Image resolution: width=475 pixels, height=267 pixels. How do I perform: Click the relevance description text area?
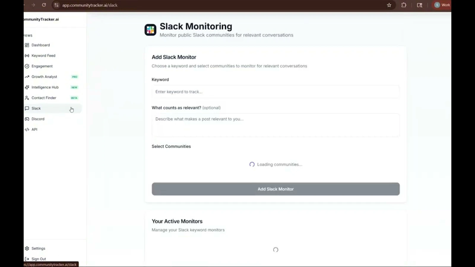[275, 125]
